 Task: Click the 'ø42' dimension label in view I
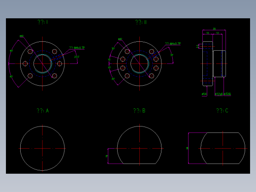22,36
